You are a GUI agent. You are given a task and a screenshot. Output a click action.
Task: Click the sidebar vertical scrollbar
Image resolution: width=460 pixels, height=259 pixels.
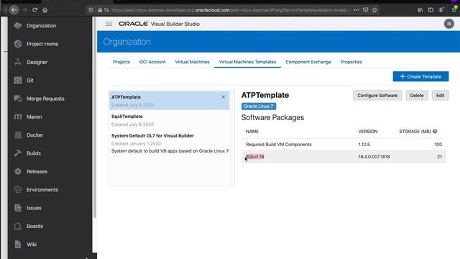pos(94,117)
